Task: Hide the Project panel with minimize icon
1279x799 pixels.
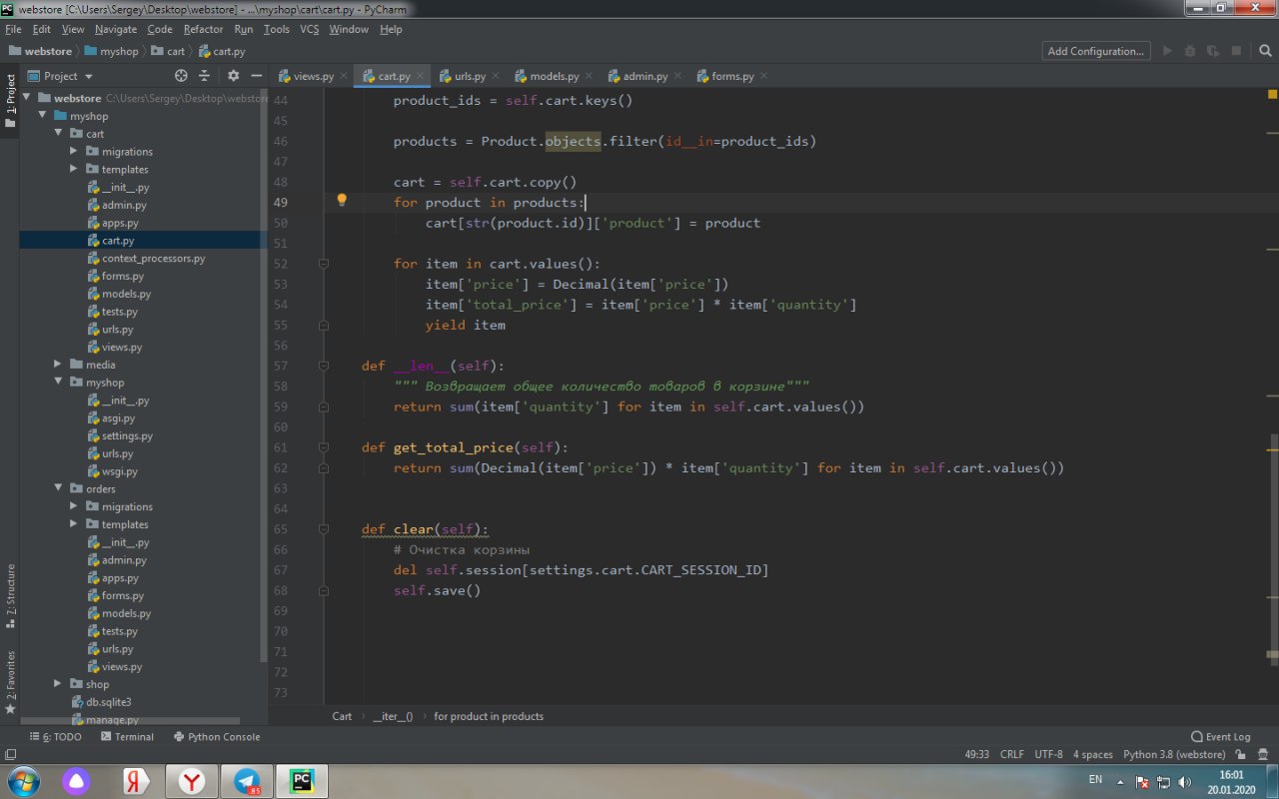Action: point(257,76)
